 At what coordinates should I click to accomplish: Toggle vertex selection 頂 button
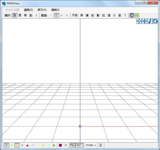tap(15, 15)
